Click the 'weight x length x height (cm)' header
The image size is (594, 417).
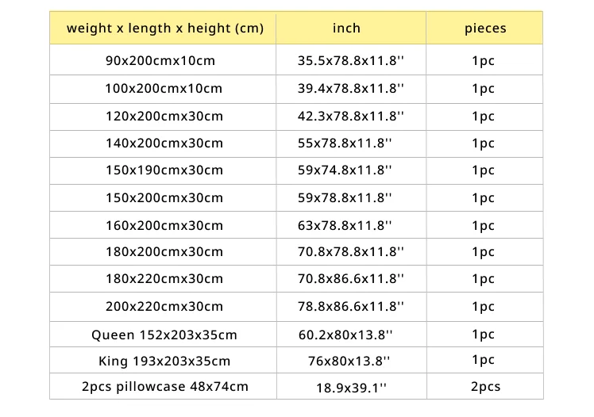[165, 28]
